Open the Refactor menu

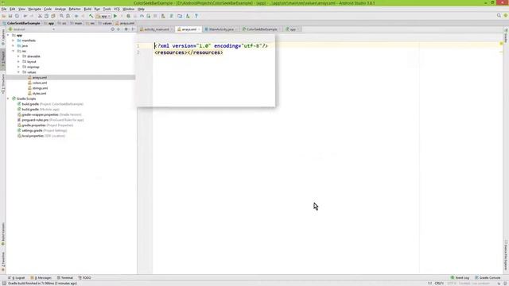click(x=75, y=9)
